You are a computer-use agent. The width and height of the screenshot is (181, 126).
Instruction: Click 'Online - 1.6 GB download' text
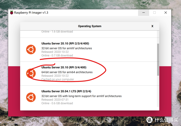click(57, 32)
